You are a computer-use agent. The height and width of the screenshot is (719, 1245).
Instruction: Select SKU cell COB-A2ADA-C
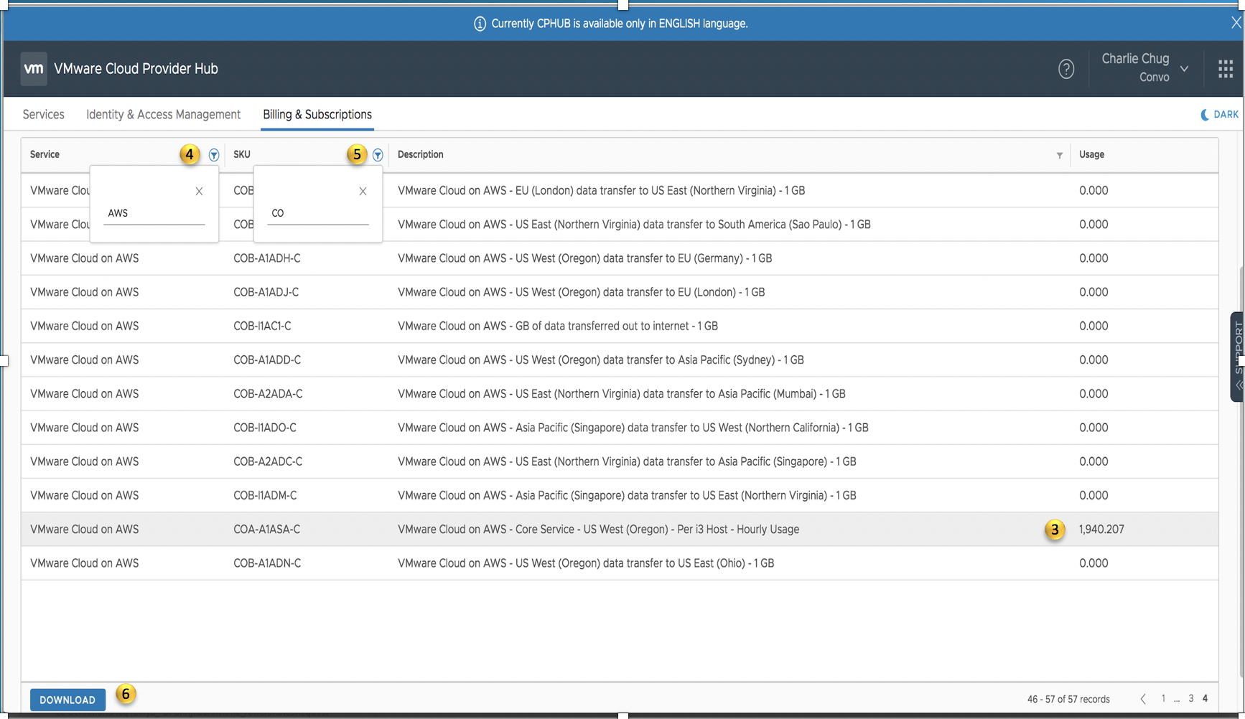pos(268,394)
